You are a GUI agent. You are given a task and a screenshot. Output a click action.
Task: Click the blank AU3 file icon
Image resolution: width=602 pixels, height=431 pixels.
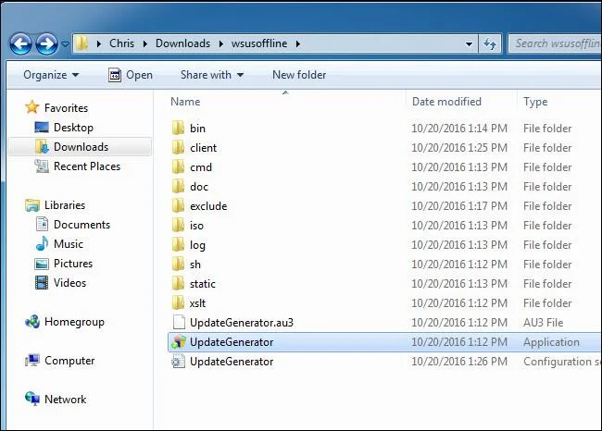[179, 323]
